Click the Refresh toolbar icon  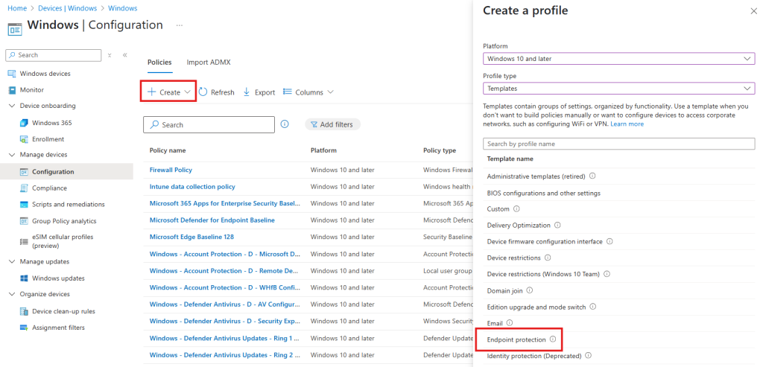tap(203, 92)
